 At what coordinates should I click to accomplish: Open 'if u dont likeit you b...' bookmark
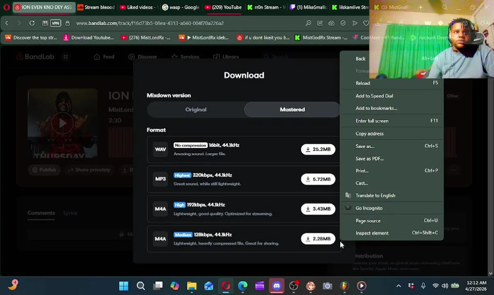pyautogui.click(x=263, y=38)
